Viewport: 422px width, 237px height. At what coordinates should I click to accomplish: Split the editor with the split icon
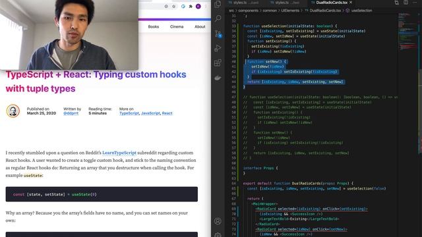406,3
